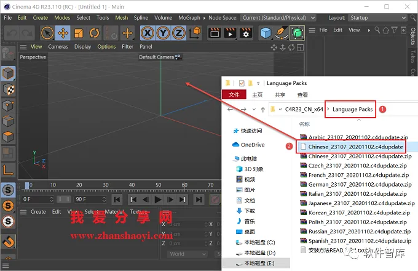Click frame 40 on timeline ruler

pyautogui.click(x=132, y=185)
